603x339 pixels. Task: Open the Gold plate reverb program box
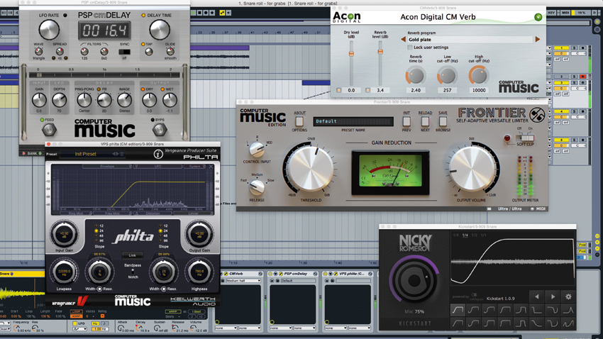[470, 39]
